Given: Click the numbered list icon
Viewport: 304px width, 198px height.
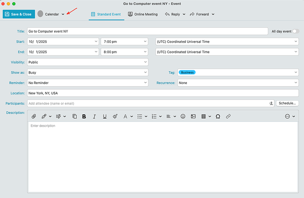Looking at the screenshot, I should pyautogui.click(x=154, y=116).
